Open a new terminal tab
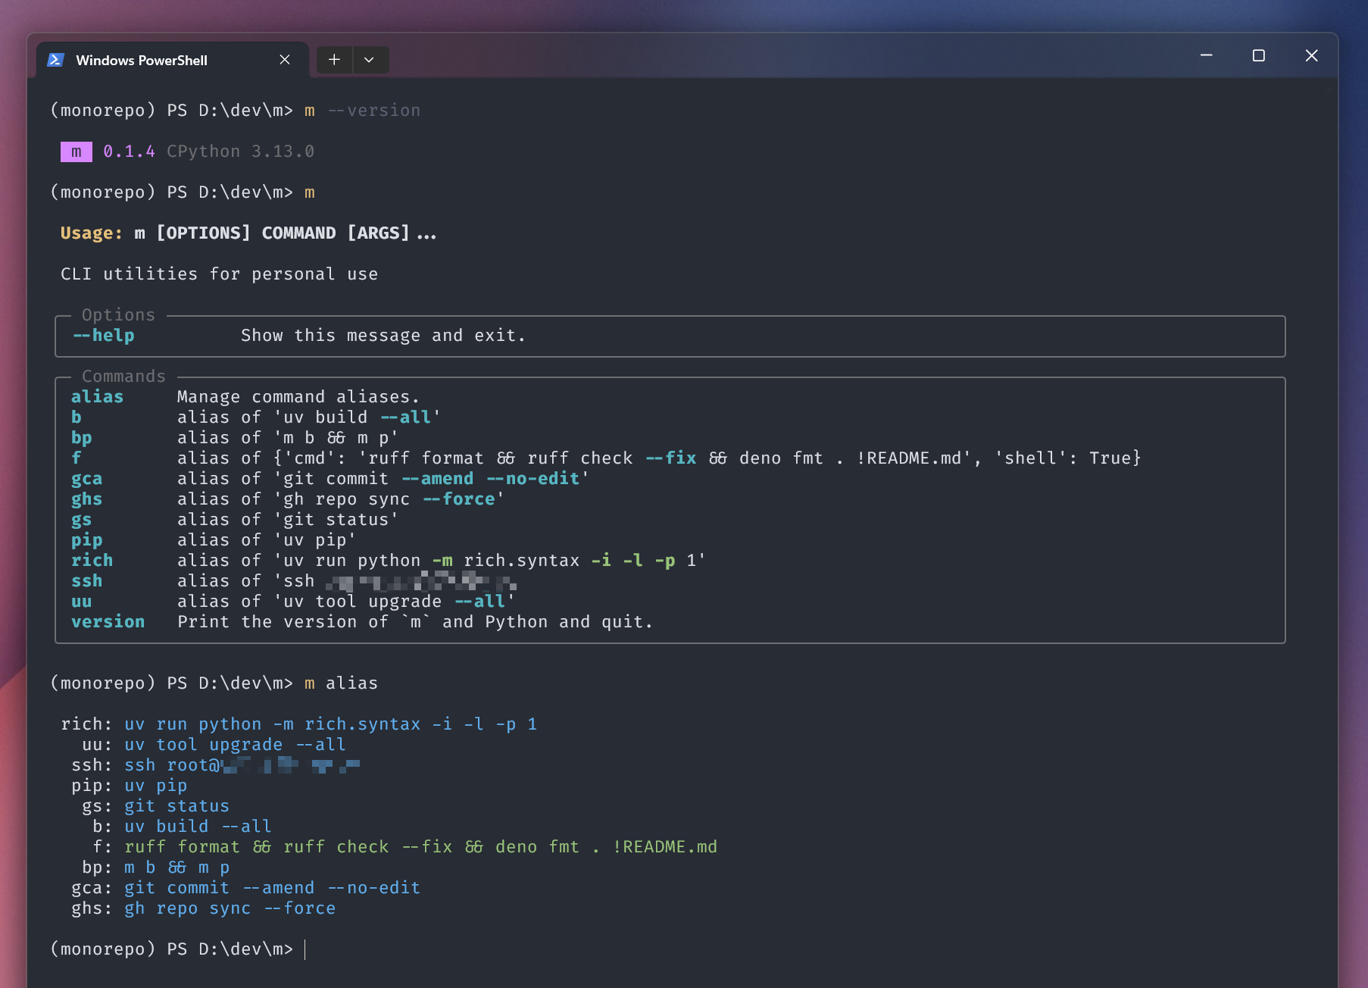1368x988 pixels. click(334, 60)
